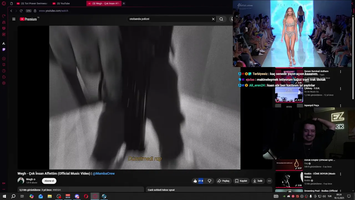Image resolution: width=355 pixels, height=200 pixels.
Task: Clear the search box text
Action: click(x=213, y=19)
